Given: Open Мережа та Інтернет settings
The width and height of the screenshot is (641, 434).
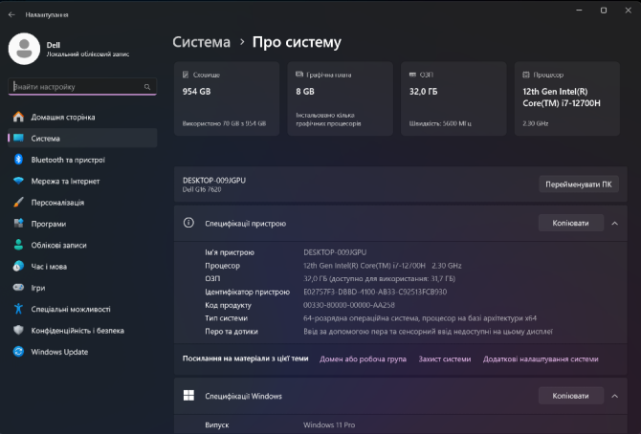Looking at the screenshot, I should [x=82, y=181].
